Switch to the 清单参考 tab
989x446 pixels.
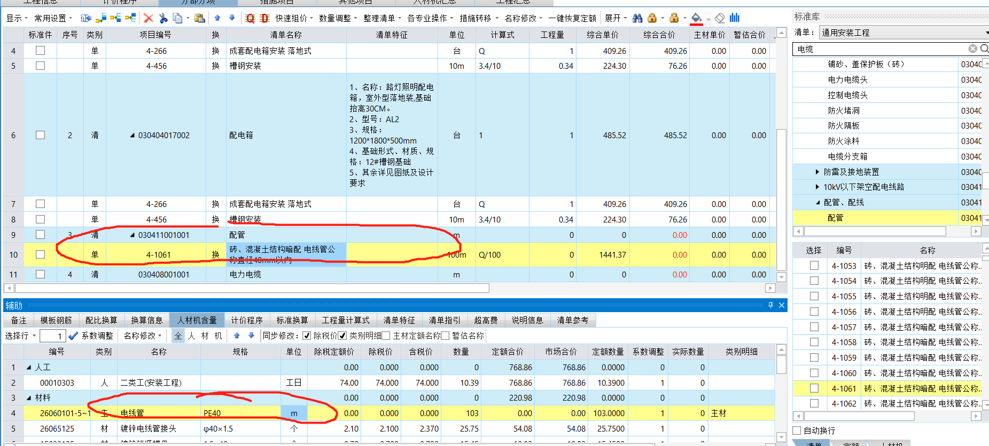[573, 320]
